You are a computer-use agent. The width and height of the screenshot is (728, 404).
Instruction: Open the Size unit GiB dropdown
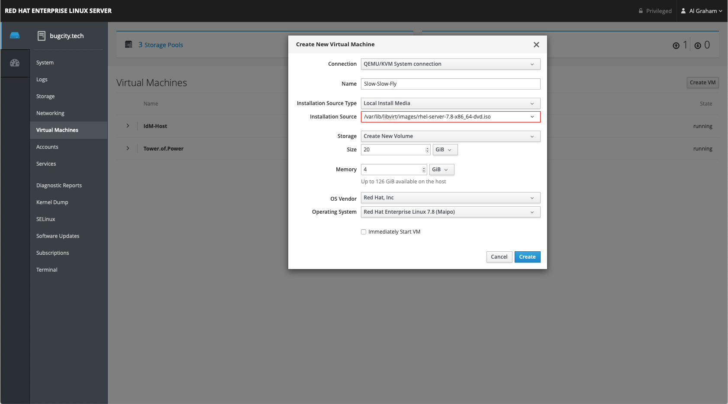click(445, 150)
